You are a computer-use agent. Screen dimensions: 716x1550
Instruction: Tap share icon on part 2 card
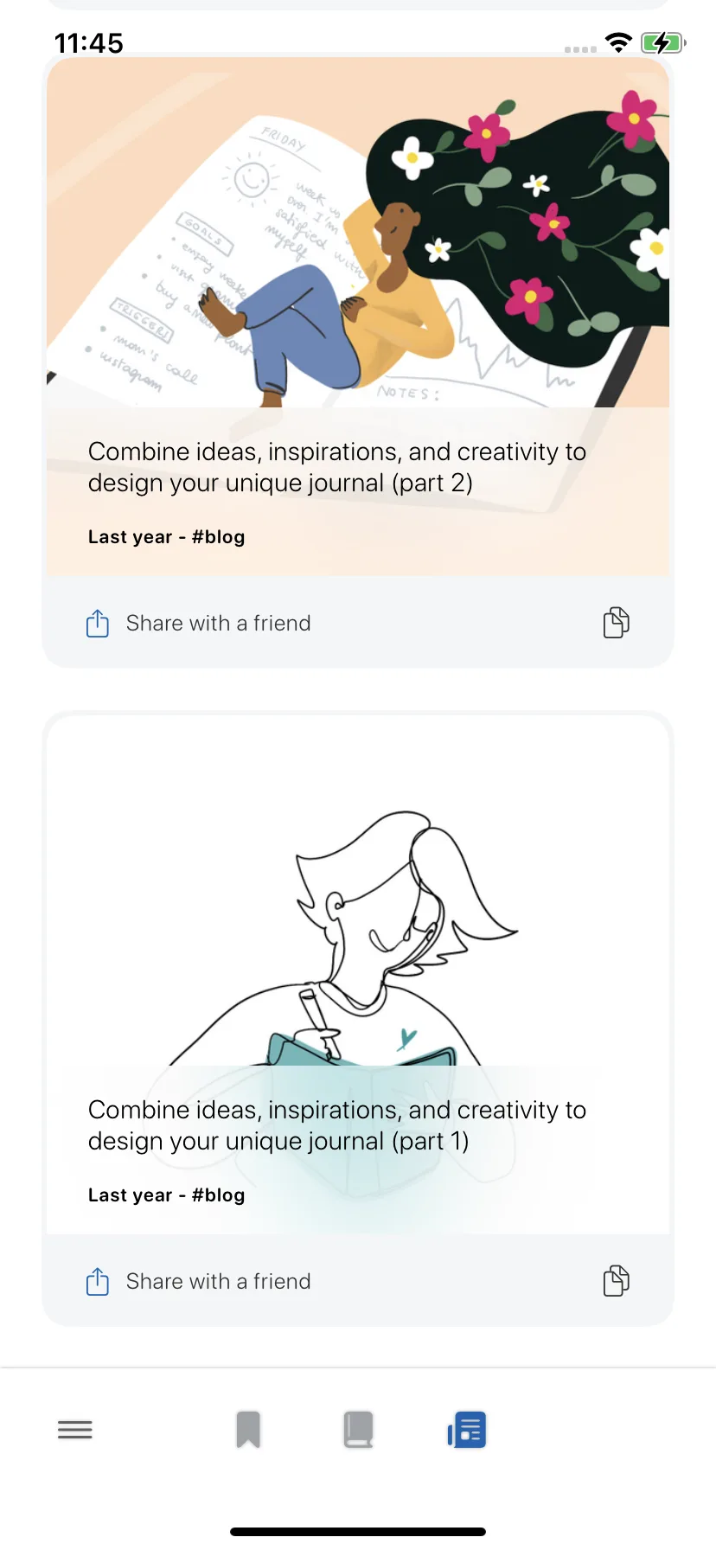pyautogui.click(x=98, y=623)
